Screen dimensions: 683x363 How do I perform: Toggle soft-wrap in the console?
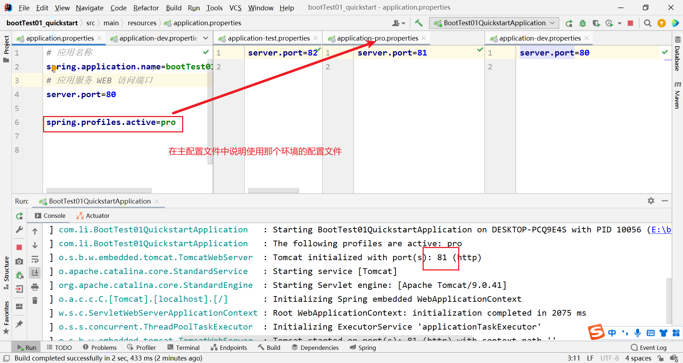[35, 259]
